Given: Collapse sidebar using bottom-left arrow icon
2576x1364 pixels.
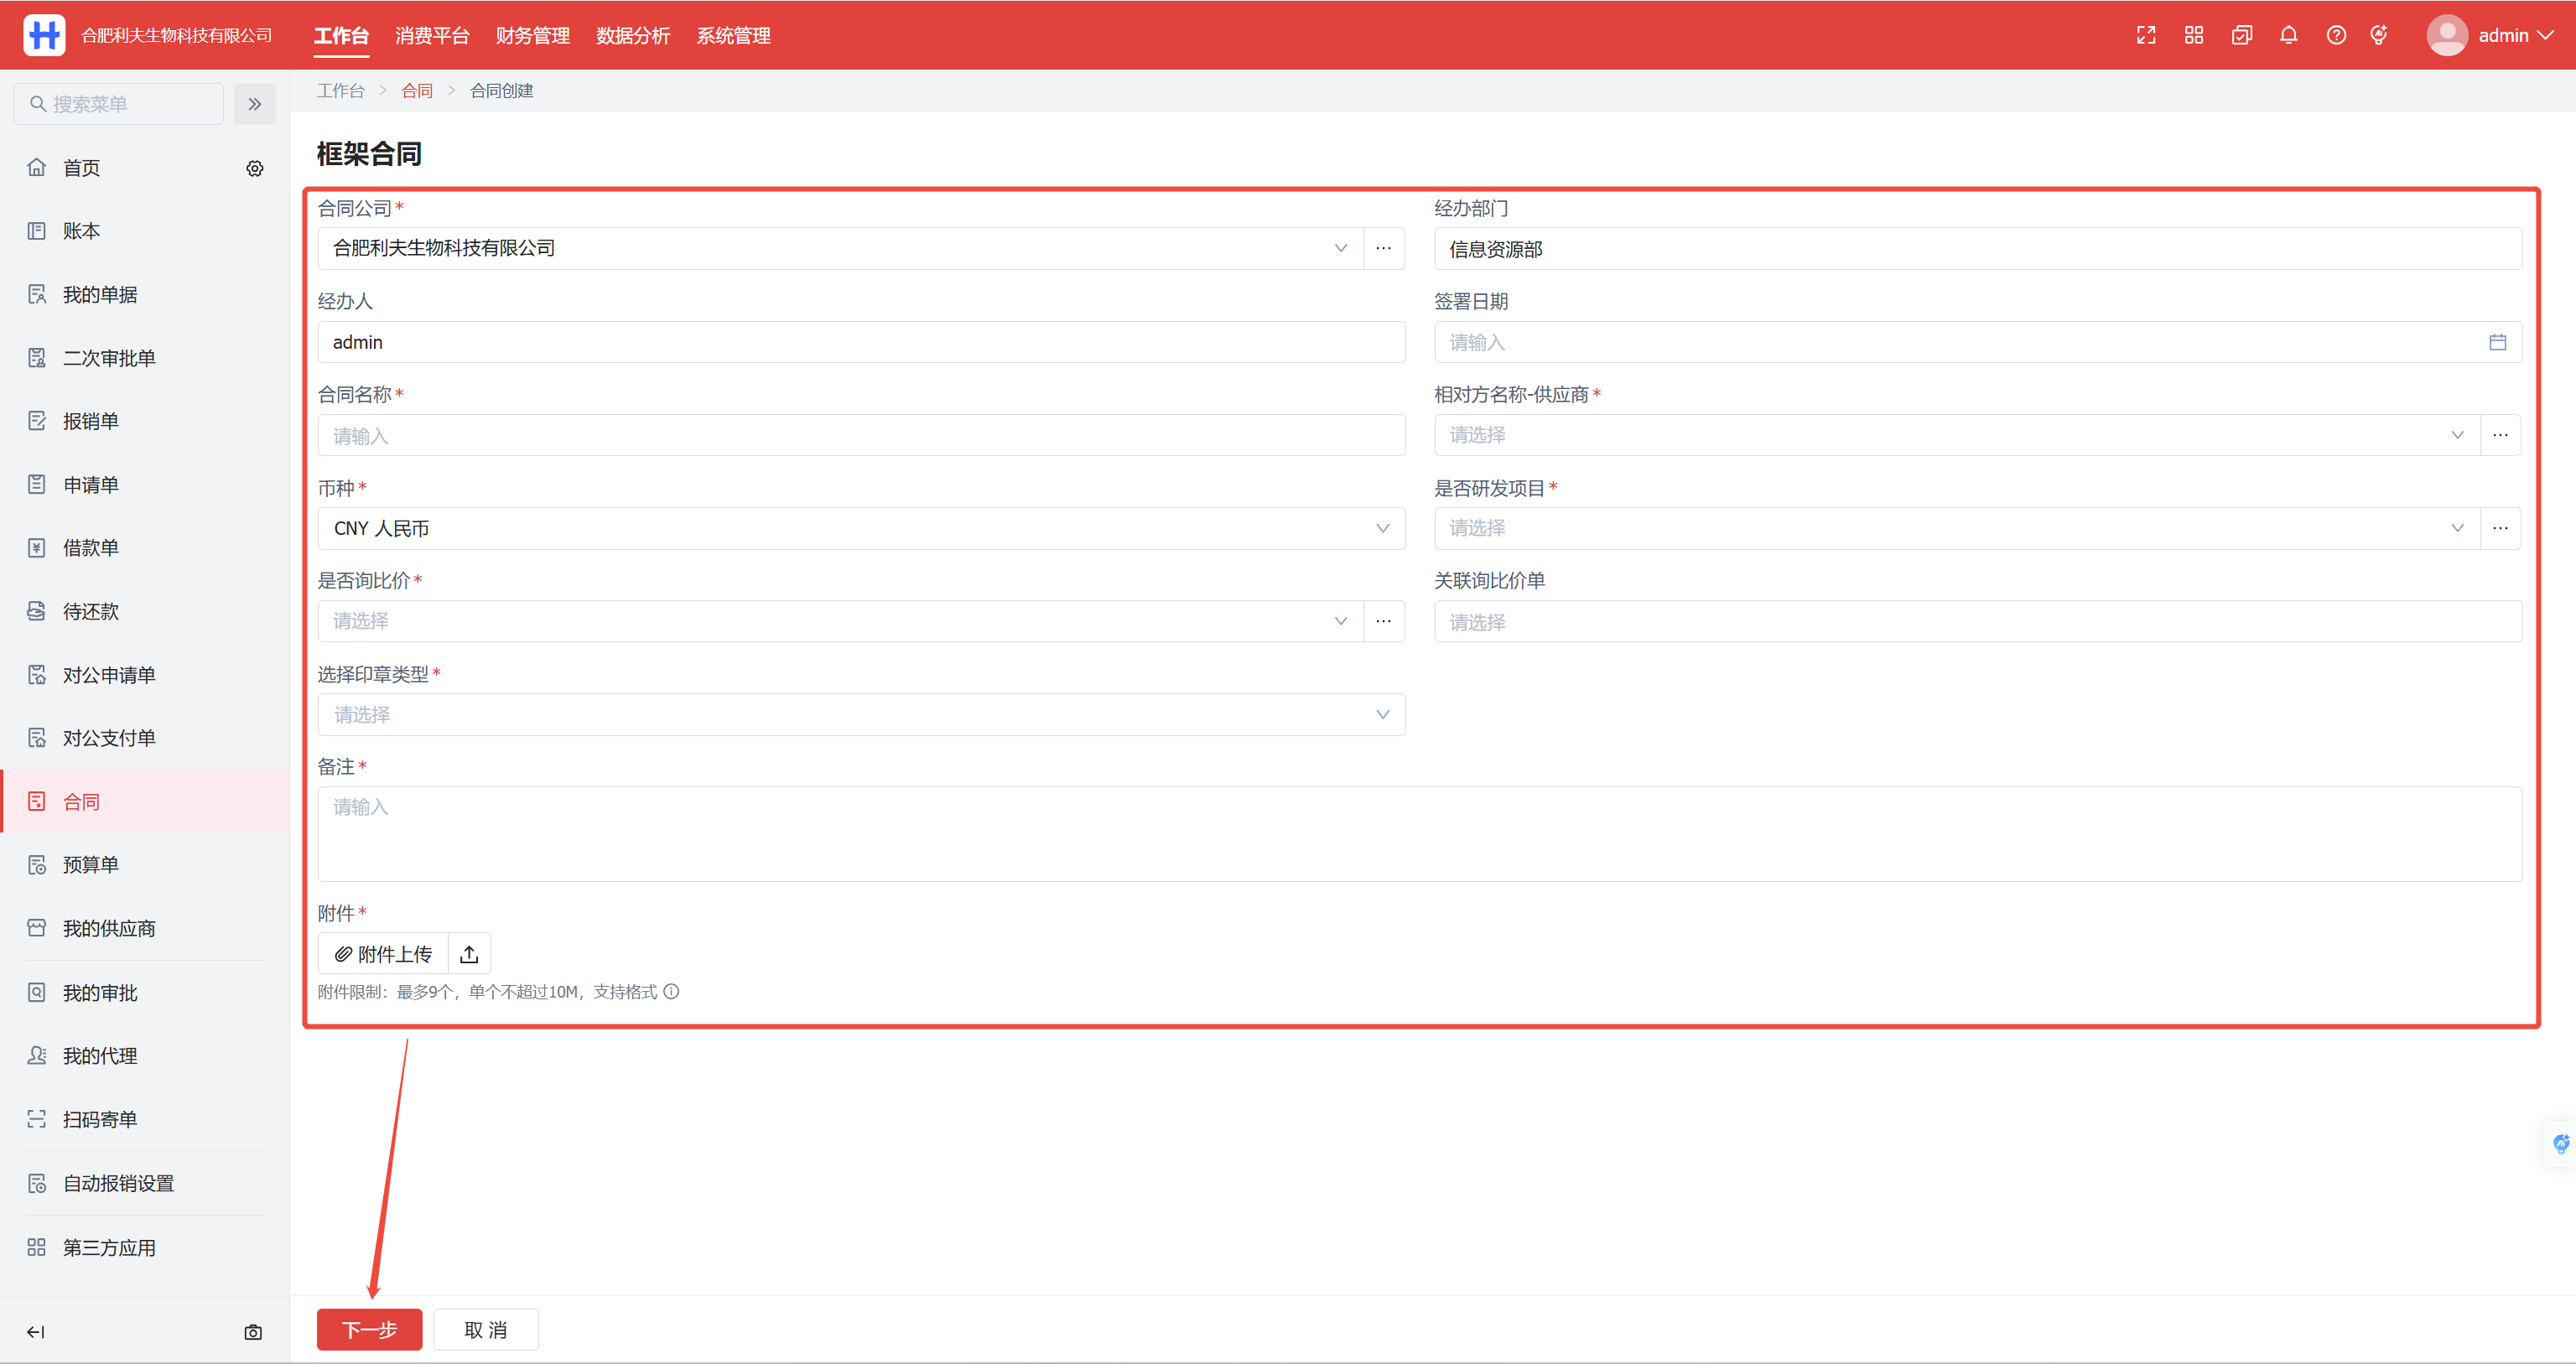Looking at the screenshot, I should (x=36, y=1332).
